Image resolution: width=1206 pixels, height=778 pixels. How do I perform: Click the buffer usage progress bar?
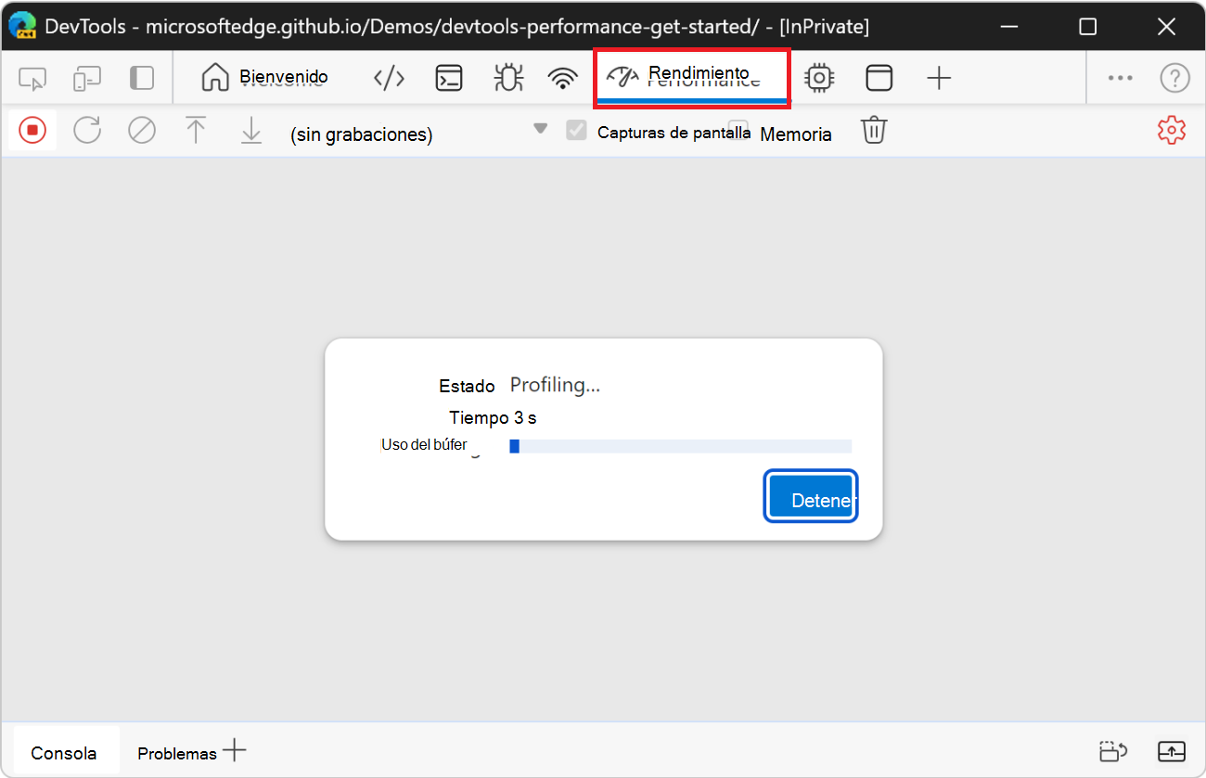tap(681, 446)
